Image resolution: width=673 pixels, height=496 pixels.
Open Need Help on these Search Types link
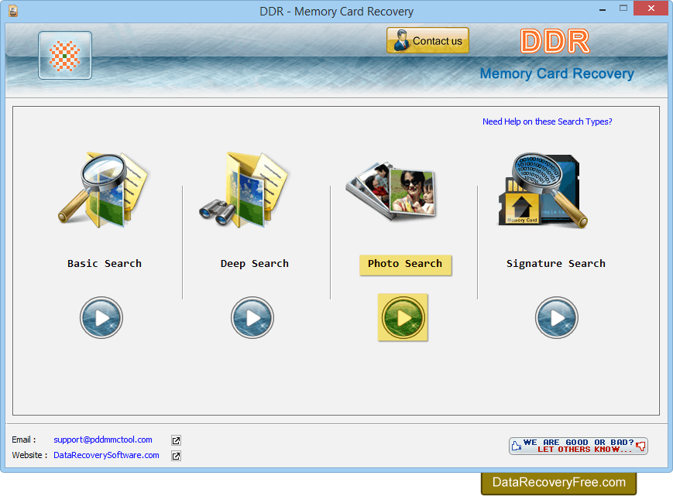[548, 121]
